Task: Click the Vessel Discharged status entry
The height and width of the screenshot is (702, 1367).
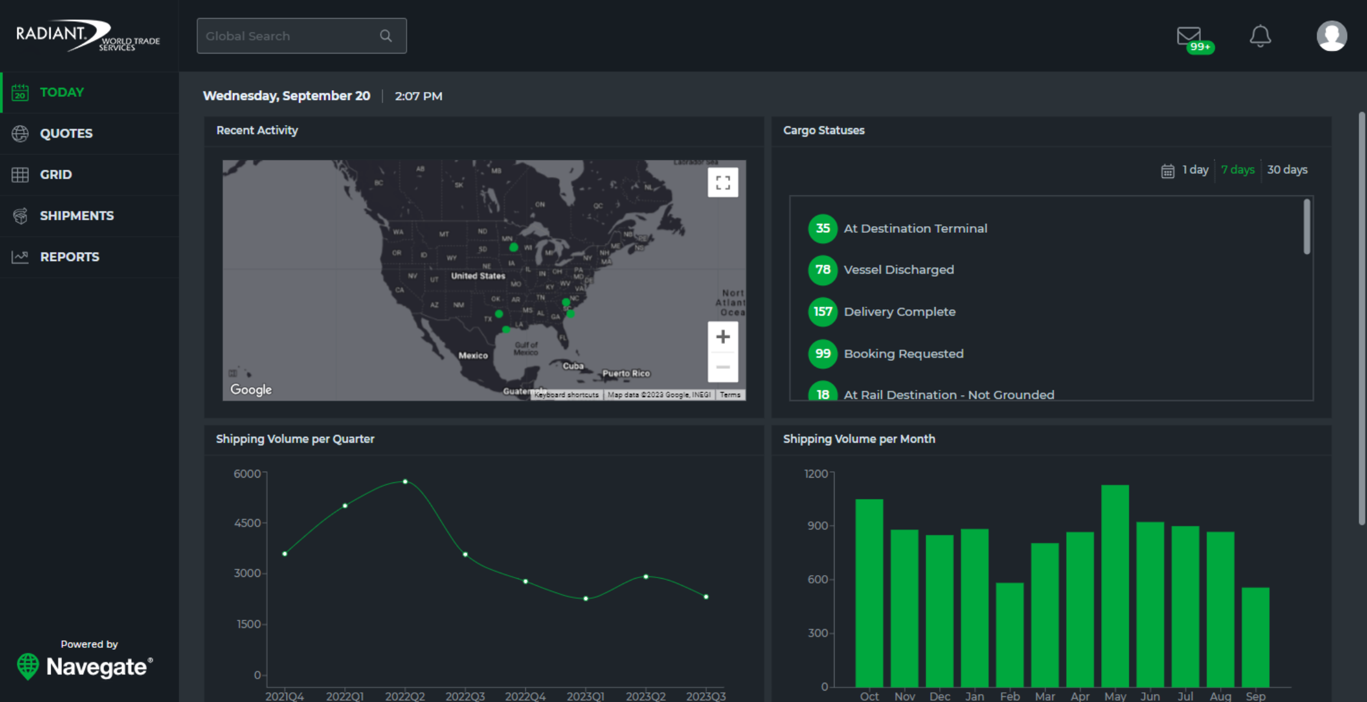Action: (x=898, y=269)
